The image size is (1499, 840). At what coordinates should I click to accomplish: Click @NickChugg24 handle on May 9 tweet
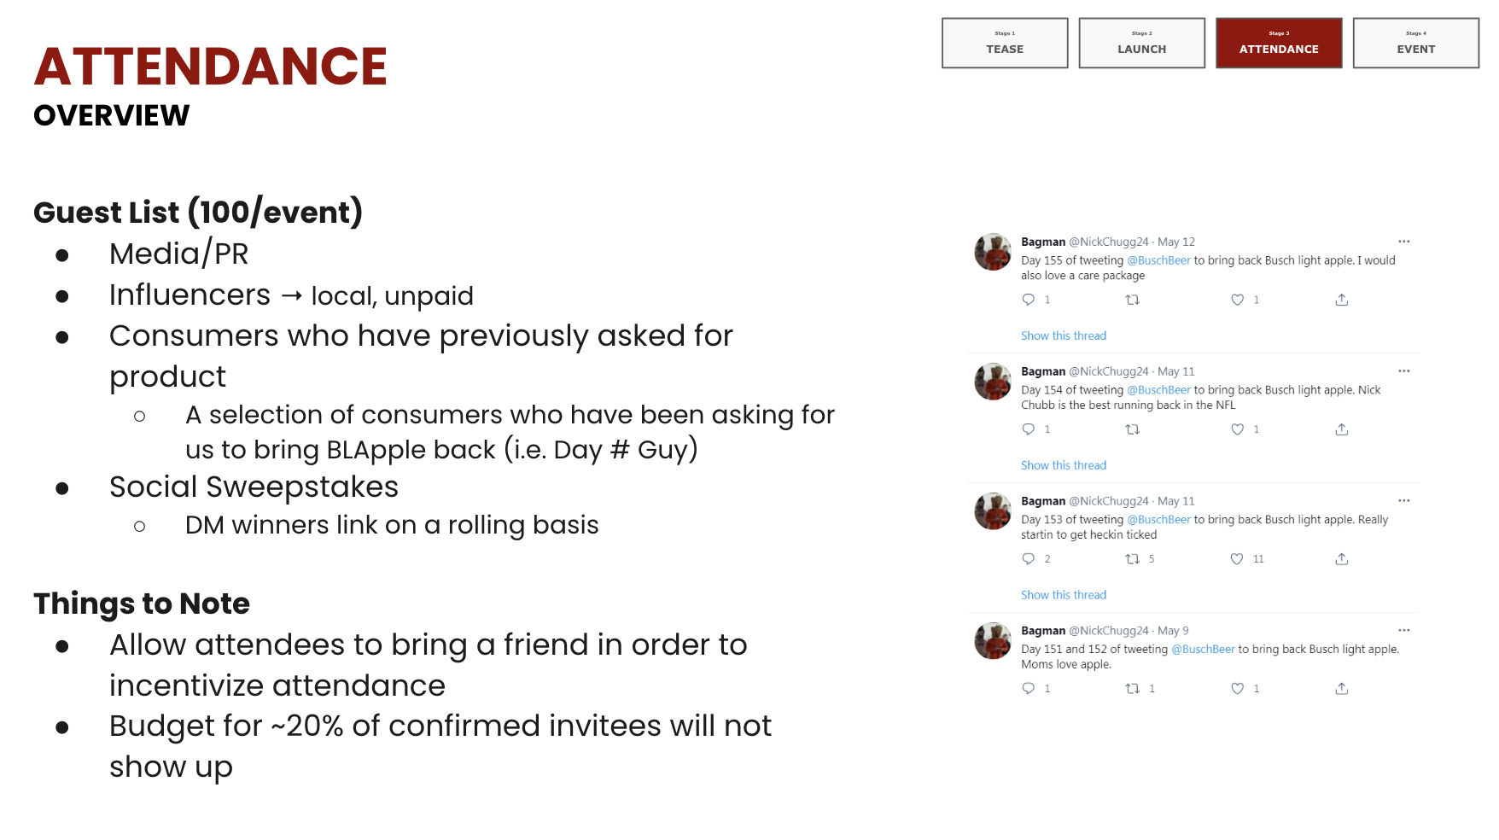tap(1109, 631)
